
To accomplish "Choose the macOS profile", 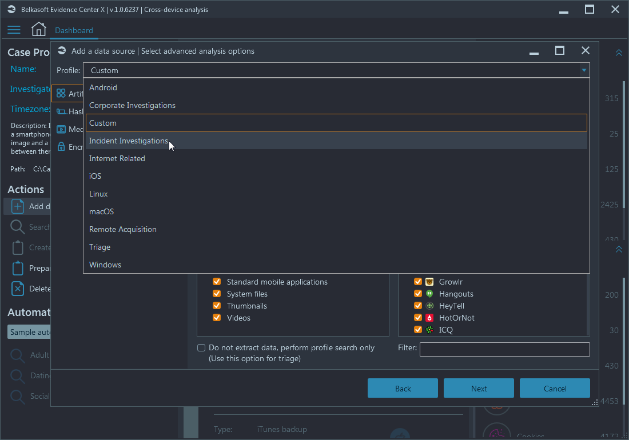I will pyautogui.click(x=336, y=211).
